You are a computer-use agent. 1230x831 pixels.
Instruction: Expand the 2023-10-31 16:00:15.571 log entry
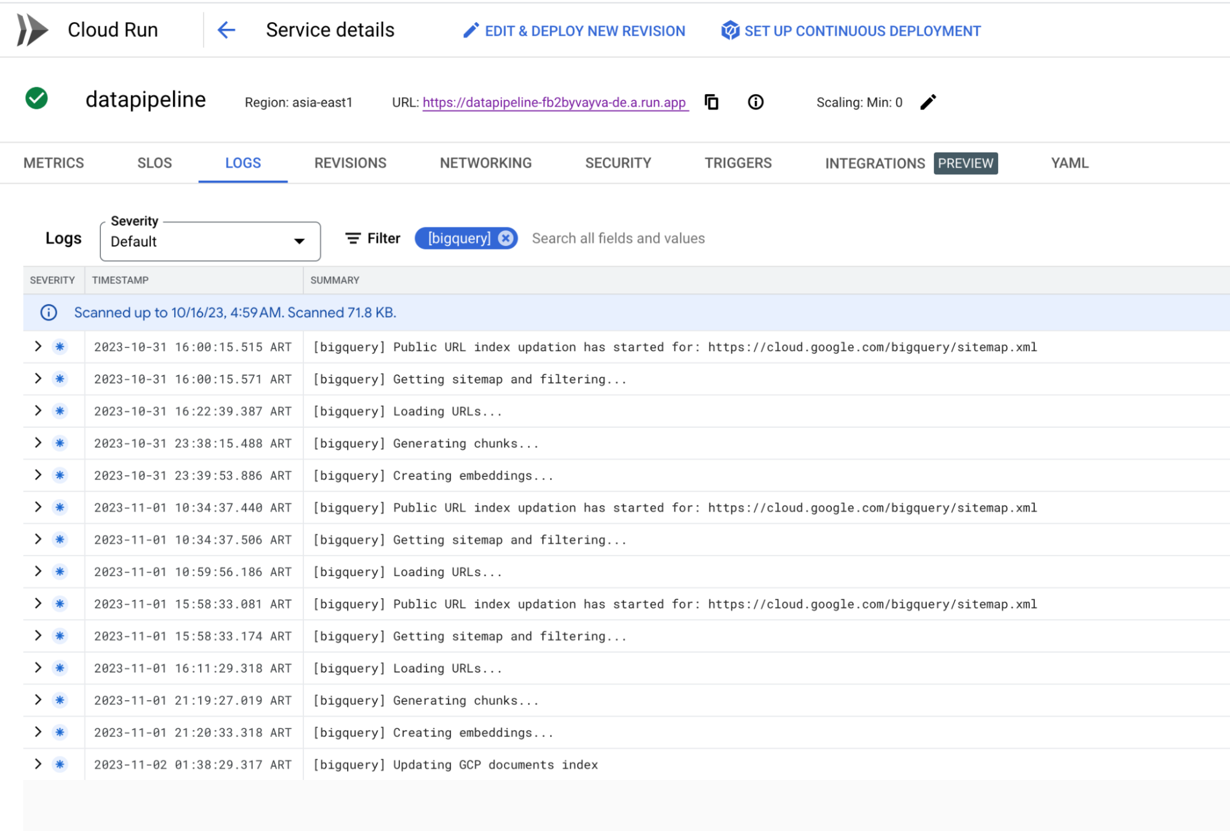click(x=38, y=379)
